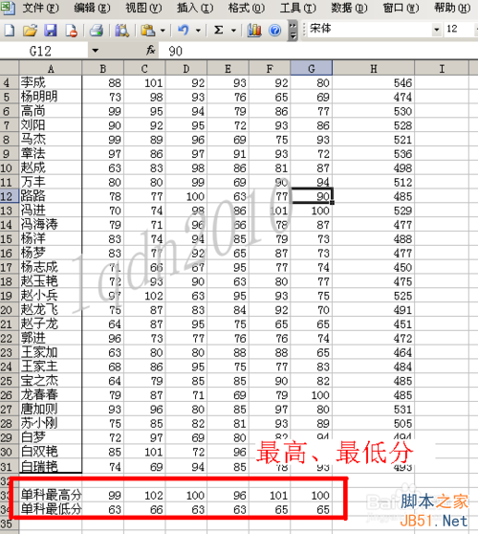
Task: Click the name cell 赵龙飞
Action: [51, 310]
